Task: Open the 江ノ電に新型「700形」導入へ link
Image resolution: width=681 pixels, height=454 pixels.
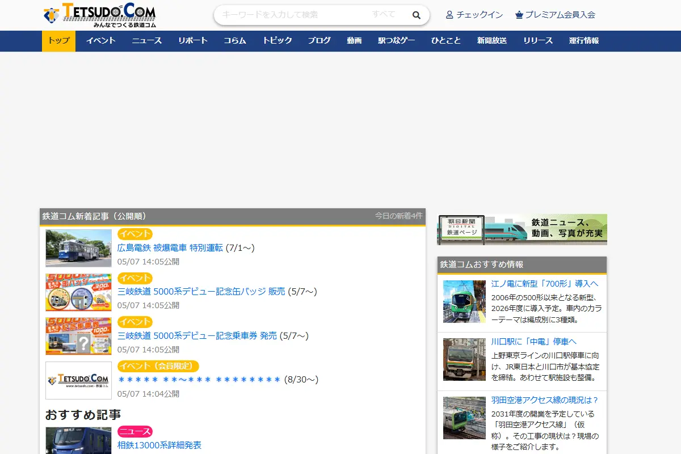Action: [545, 283]
